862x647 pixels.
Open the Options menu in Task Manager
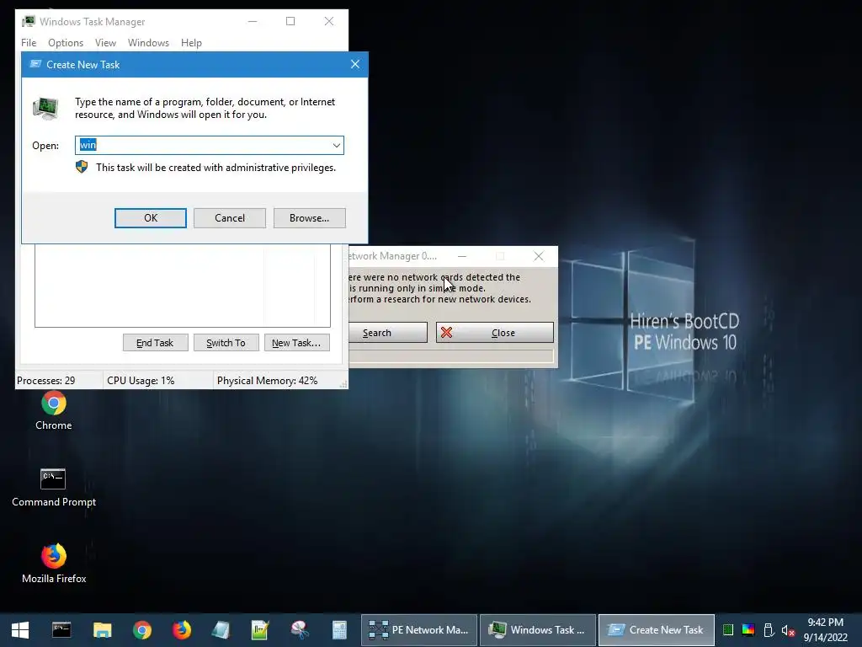tap(66, 43)
